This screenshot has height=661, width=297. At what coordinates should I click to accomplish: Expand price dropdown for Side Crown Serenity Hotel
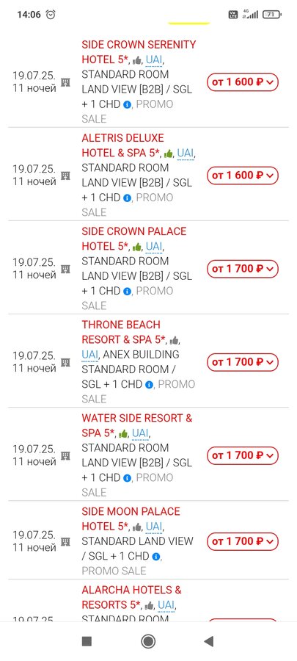242,82
